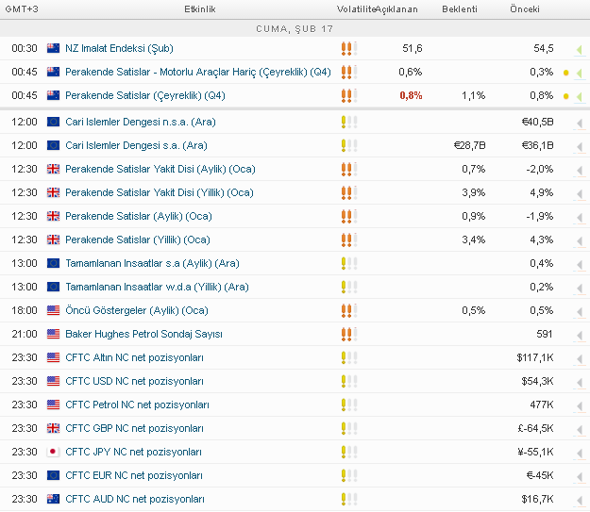Open Öncü Göstergeler (Aylık) (Oca) event link
The width and height of the screenshot is (590, 512).
coord(137,310)
